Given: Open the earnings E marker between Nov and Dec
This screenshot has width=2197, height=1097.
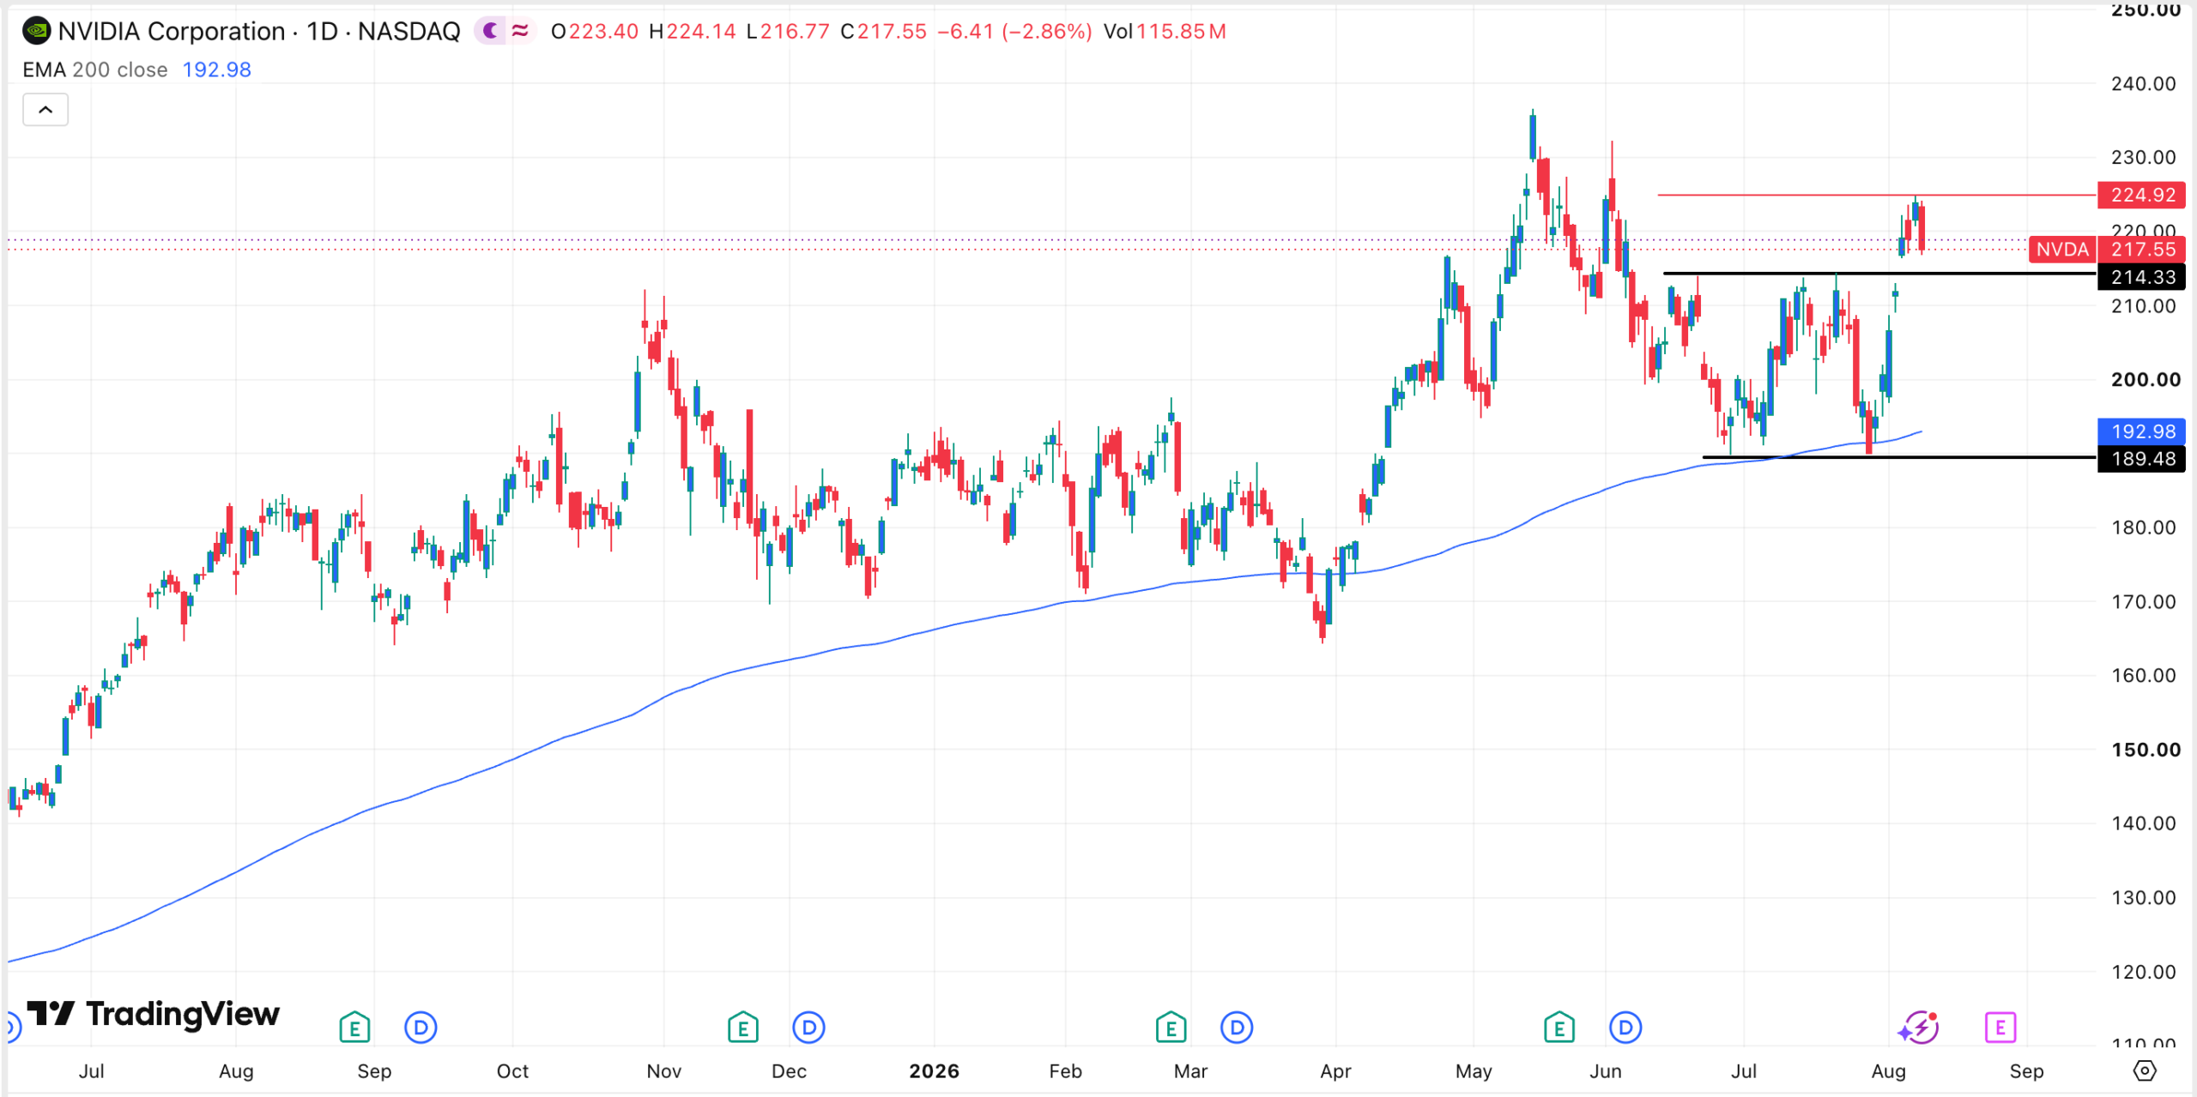Looking at the screenshot, I should (743, 1027).
